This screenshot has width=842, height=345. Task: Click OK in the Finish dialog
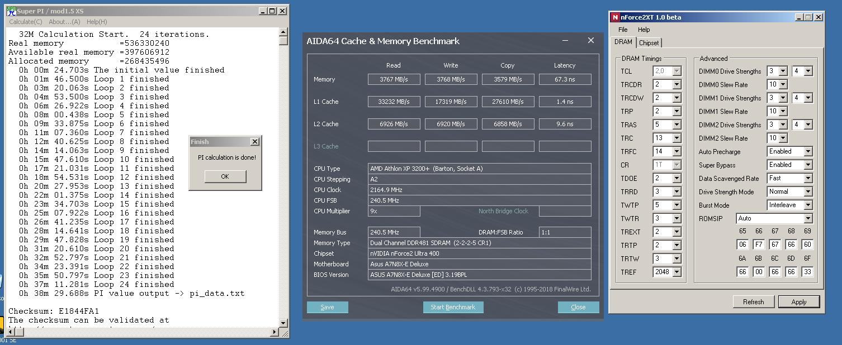[x=225, y=176]
